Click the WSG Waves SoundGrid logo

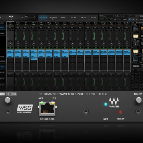tap(25, 109)
